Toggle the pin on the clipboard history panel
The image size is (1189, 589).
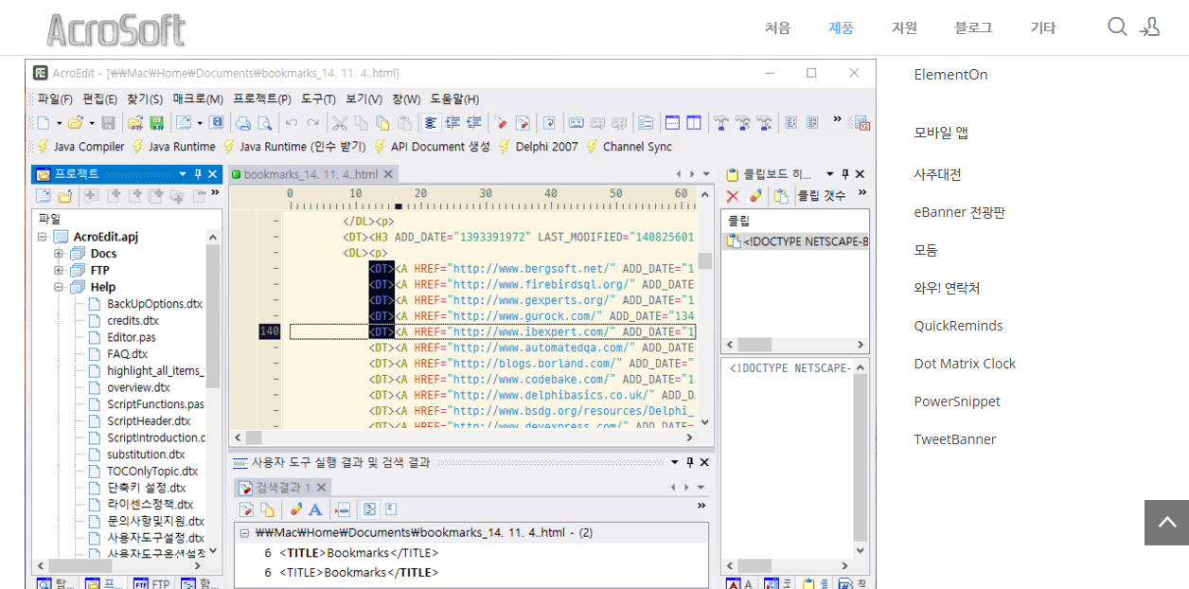click(845, 174)
